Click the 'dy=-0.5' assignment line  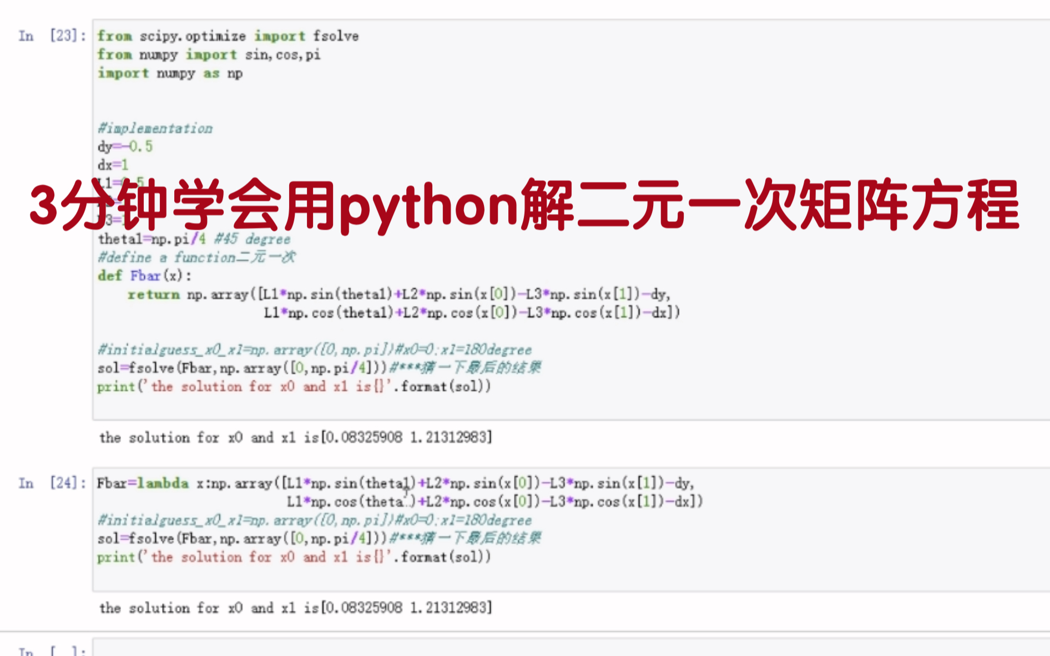point(125,146)
